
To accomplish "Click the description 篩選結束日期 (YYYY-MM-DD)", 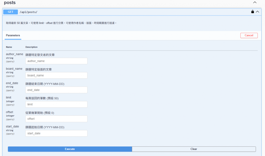I will tap(45, 84).
